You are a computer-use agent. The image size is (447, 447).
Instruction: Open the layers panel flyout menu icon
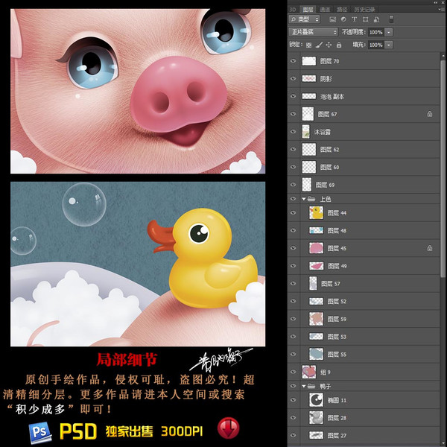click(440, 10)
